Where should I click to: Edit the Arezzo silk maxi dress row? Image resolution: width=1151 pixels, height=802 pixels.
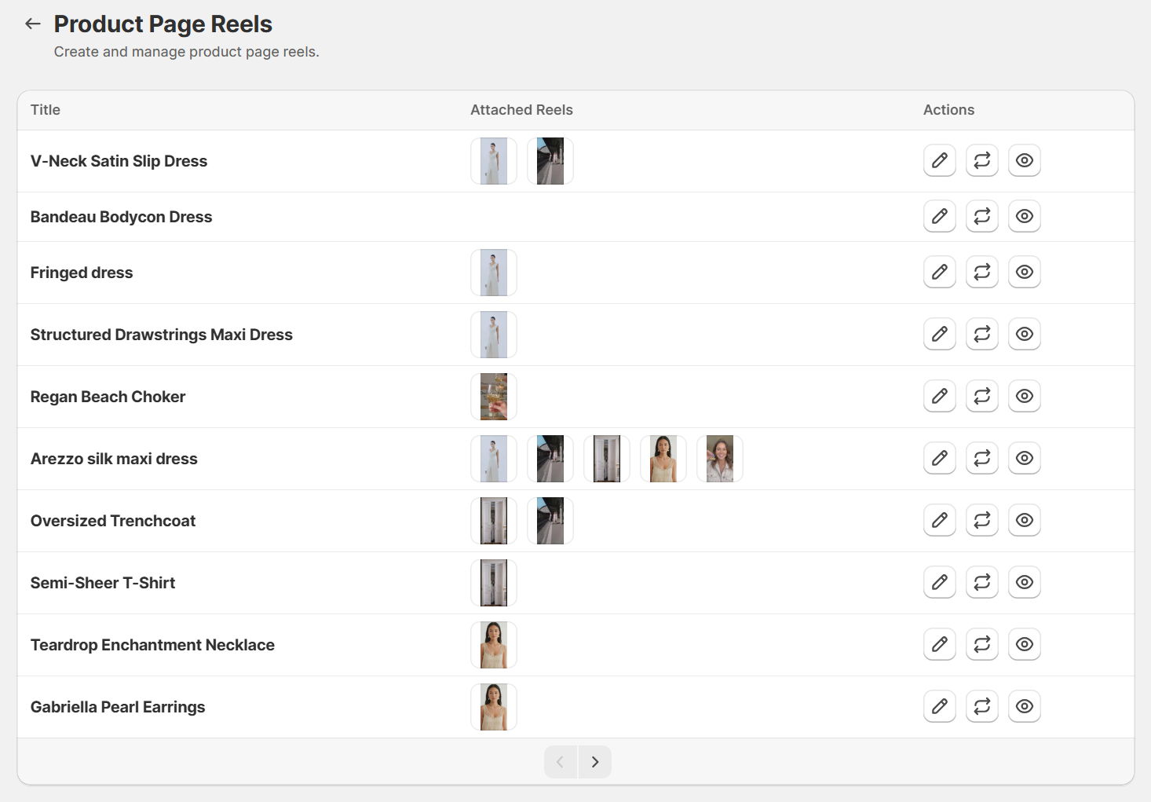(939, 458)
